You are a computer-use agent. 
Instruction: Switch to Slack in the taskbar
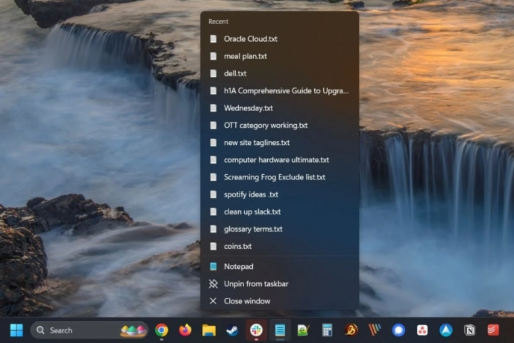[256, 330]
